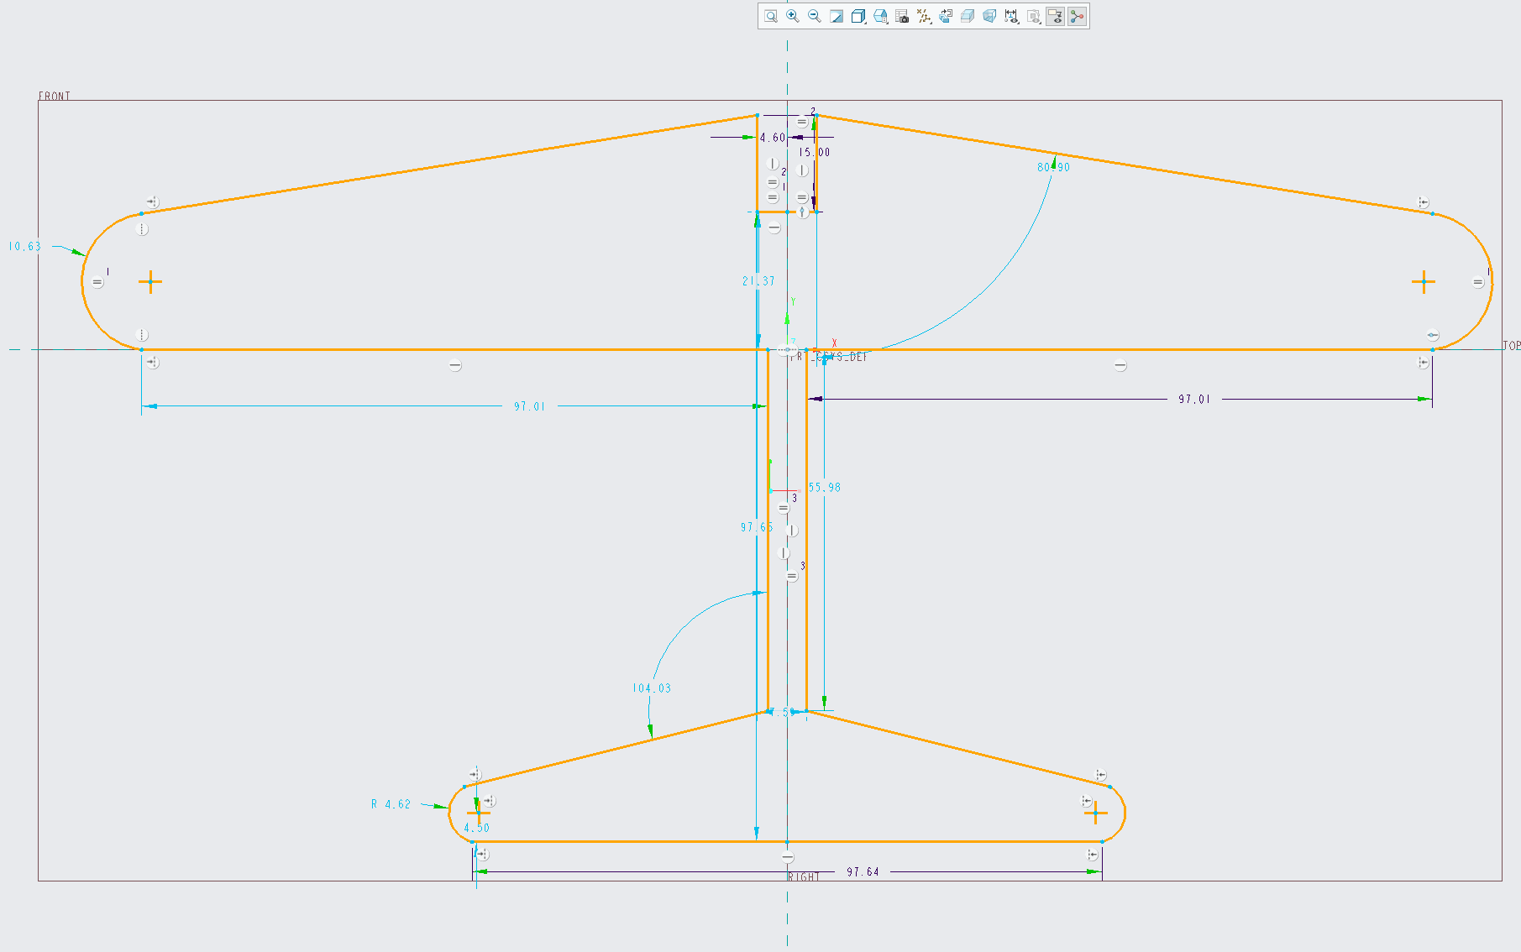This screenshot has width=1521, height=952.
Task: Click the Sketch View orientation icon
Action: click(x=946, y=16)
